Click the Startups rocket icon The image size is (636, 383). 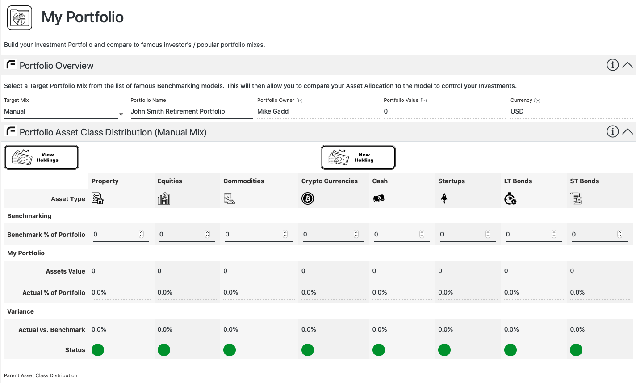[444, 198]
